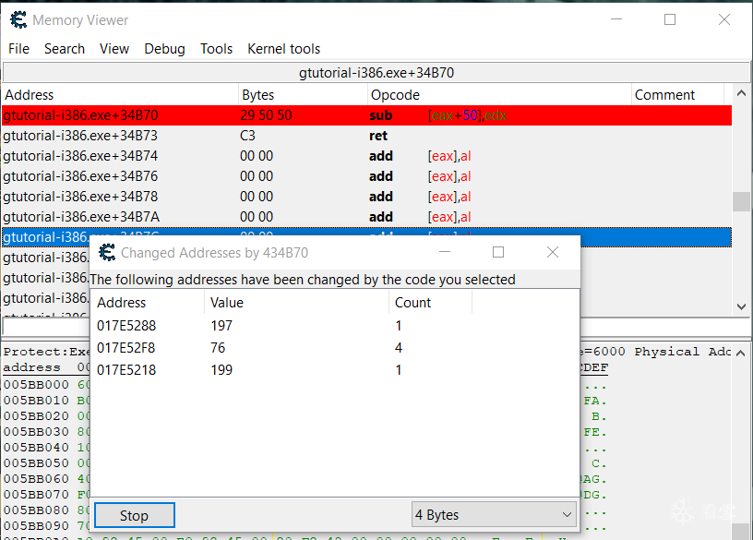
Task: Click hex row address 005BB000
Action: click(36, 385)
